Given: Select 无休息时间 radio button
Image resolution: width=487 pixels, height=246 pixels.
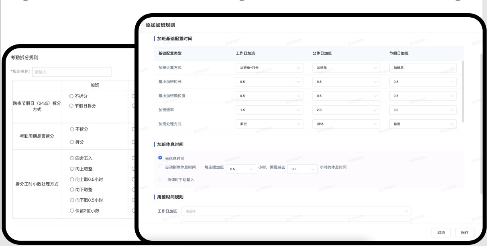Looking at the screenshot, I should 160,158.
